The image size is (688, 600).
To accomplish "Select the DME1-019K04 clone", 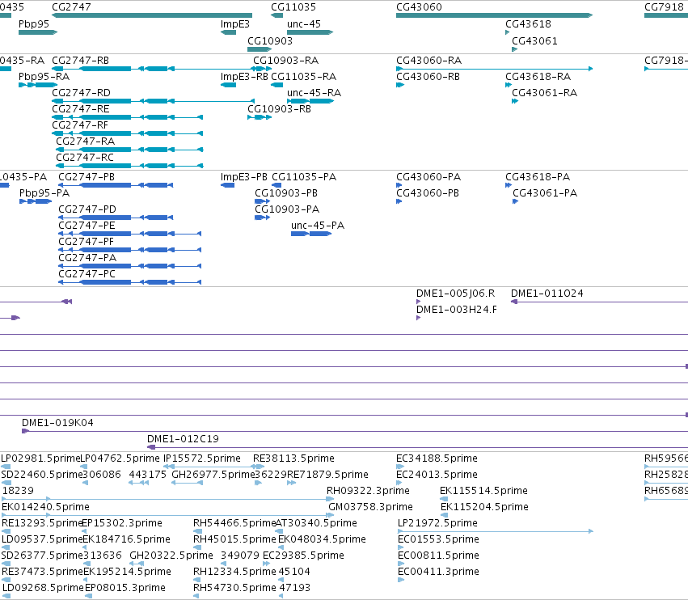I will coord(355,431).
